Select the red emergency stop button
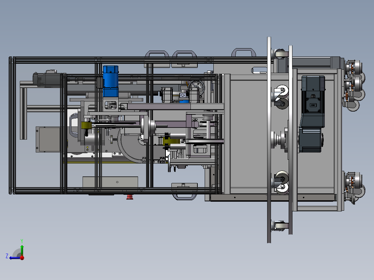Screen dimensions: 374x280 [x=130, y=197]
